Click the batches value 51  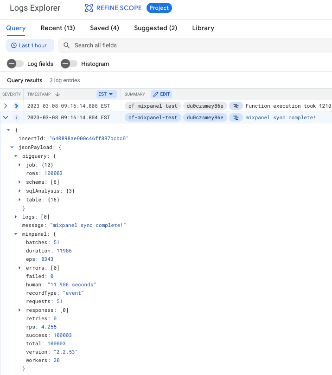pos(57,243)
